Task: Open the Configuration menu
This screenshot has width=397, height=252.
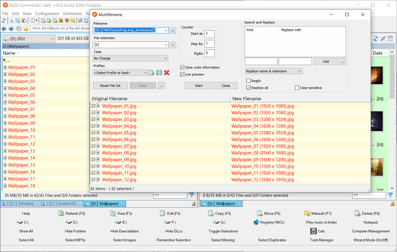Action: tap(47, 13)
